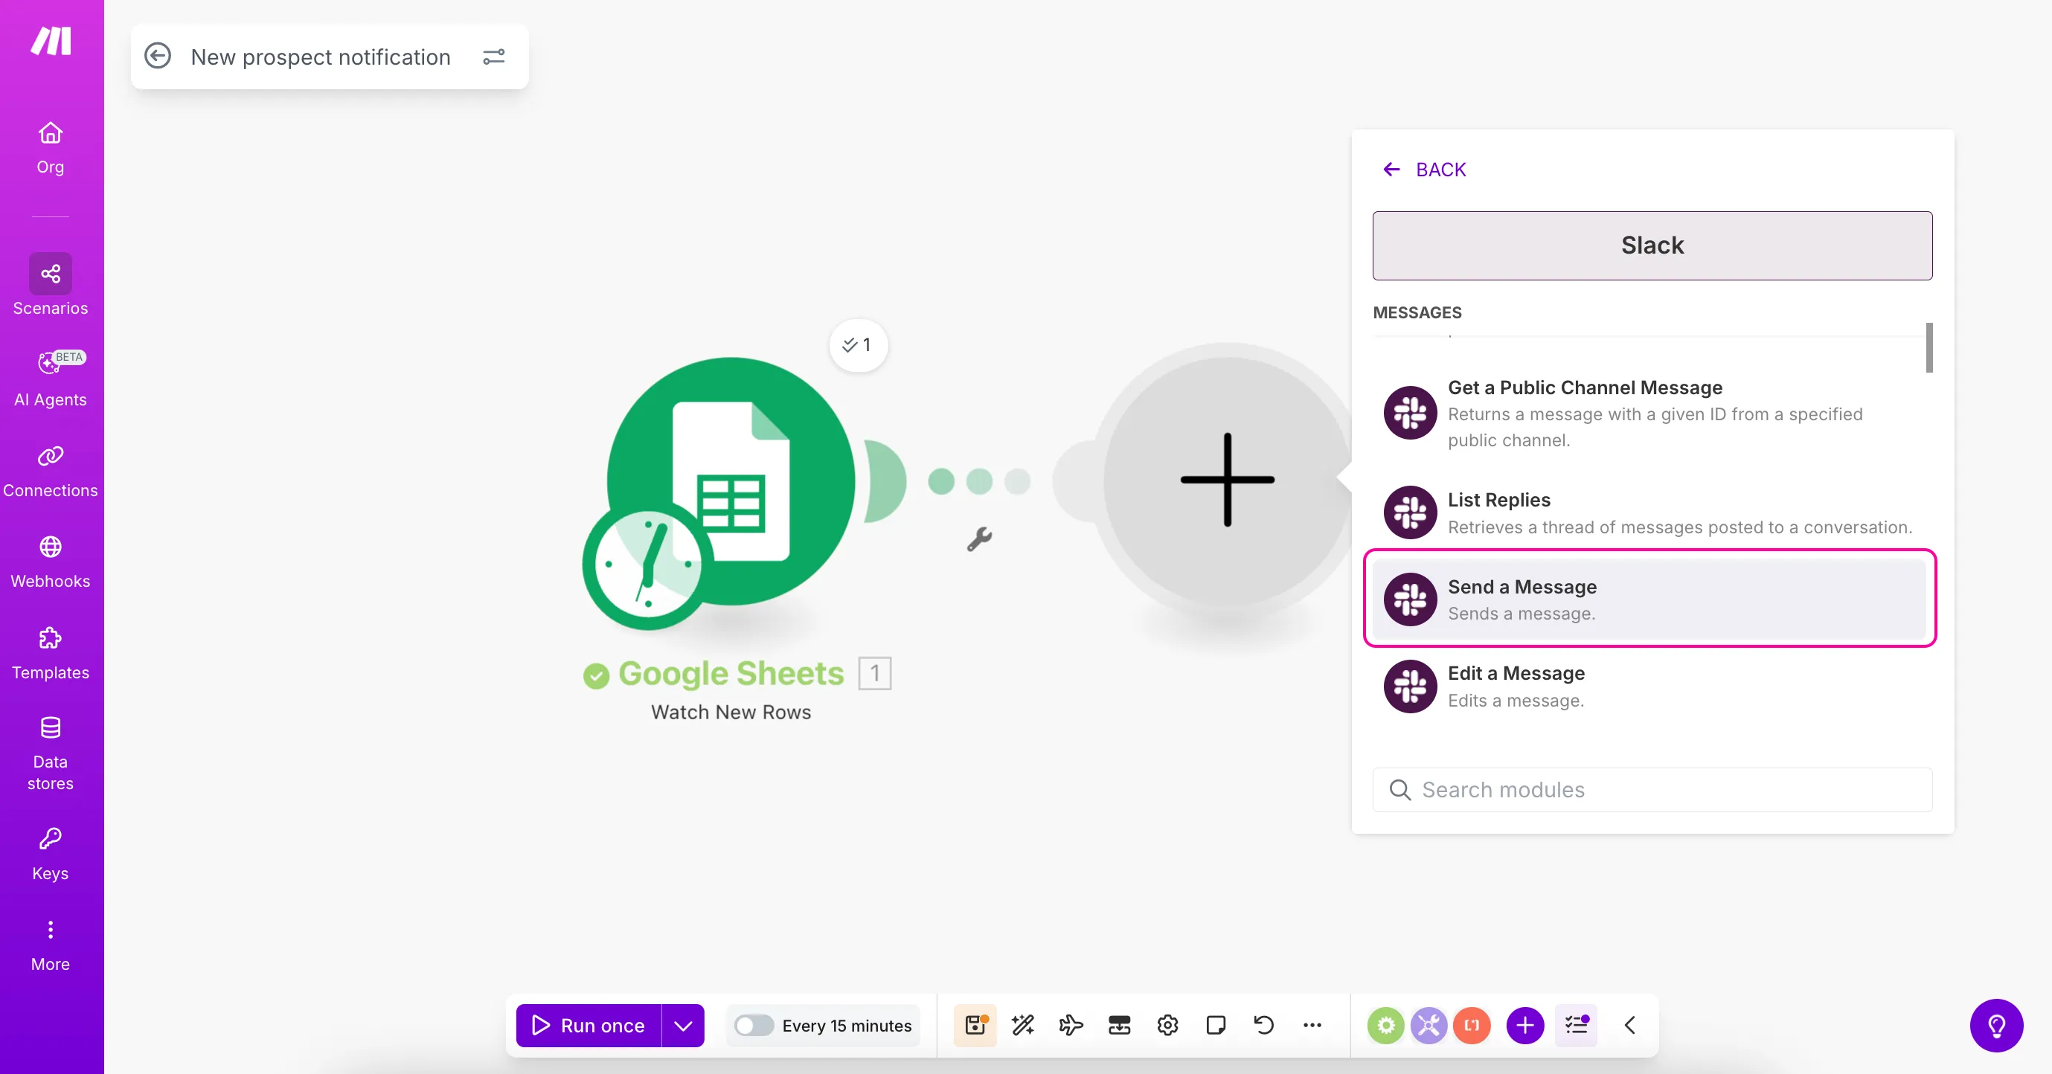Viewport: 2052px width, 1074px height.
Task: Click the purple plus favorites button
Action: tap(1525, 1026)
